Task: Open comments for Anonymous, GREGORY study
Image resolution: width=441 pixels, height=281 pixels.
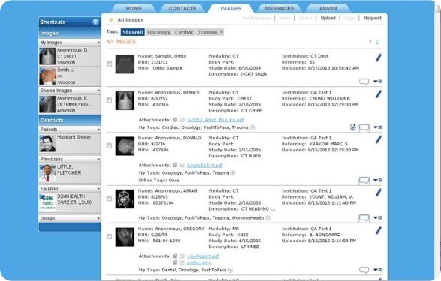Action: pyautogui.click(x=364, y=270)
